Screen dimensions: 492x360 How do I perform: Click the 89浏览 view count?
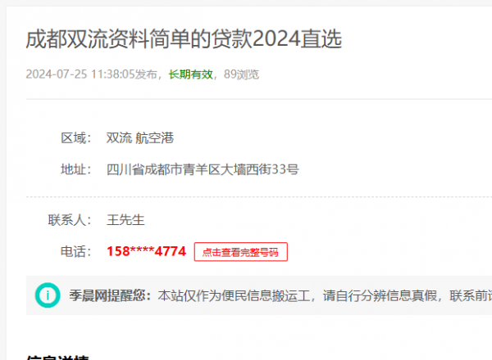point(241,74)
